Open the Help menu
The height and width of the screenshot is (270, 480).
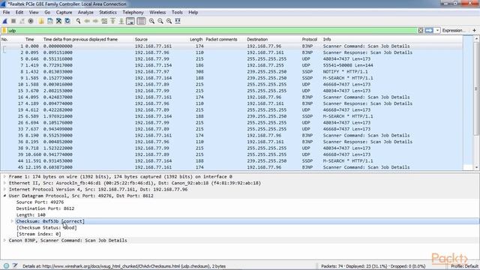pos(193,12)
